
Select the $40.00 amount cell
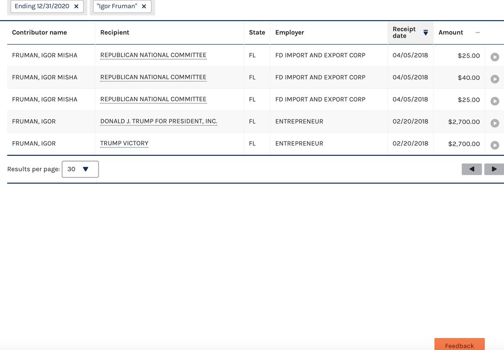click(469, 78)
